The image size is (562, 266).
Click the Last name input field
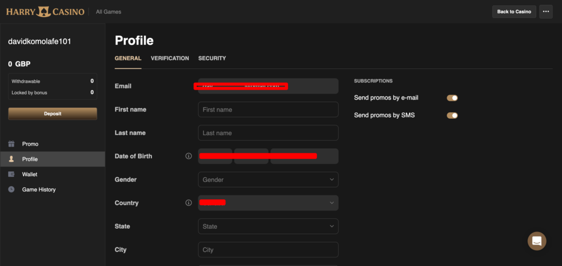pos(268,132)
